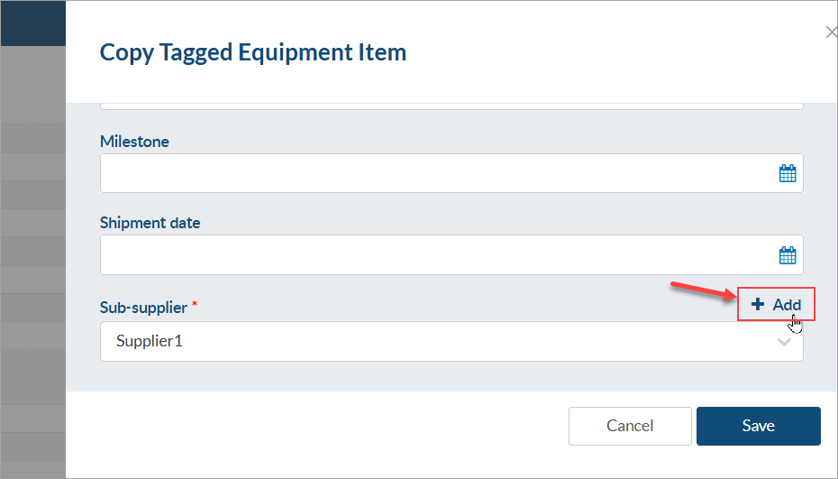Click the partially visible field above Milestone
838x479 pixels.
point(451,105)
